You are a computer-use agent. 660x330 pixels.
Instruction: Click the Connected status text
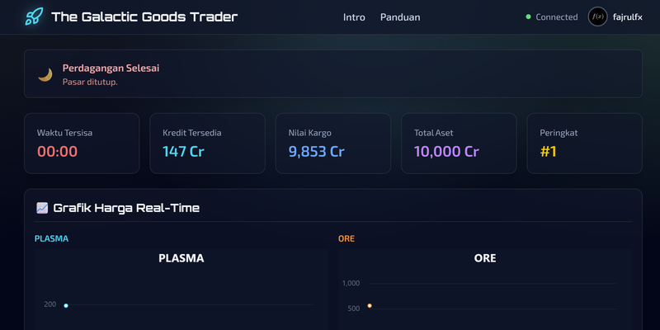point(557,17)
